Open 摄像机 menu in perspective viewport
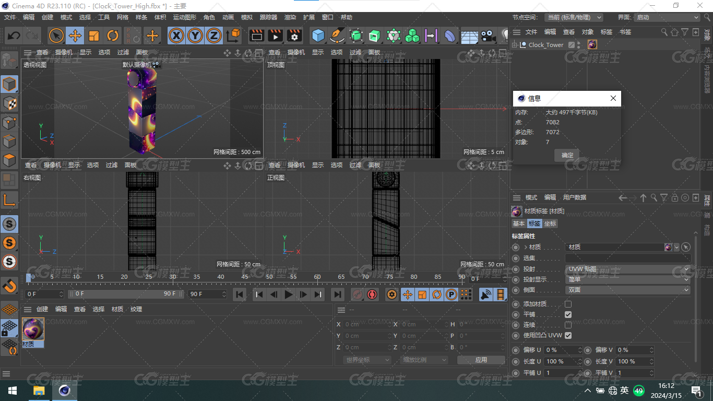This screenshot has width=713, height=401. pyautogui.click(x=64, y=52)
